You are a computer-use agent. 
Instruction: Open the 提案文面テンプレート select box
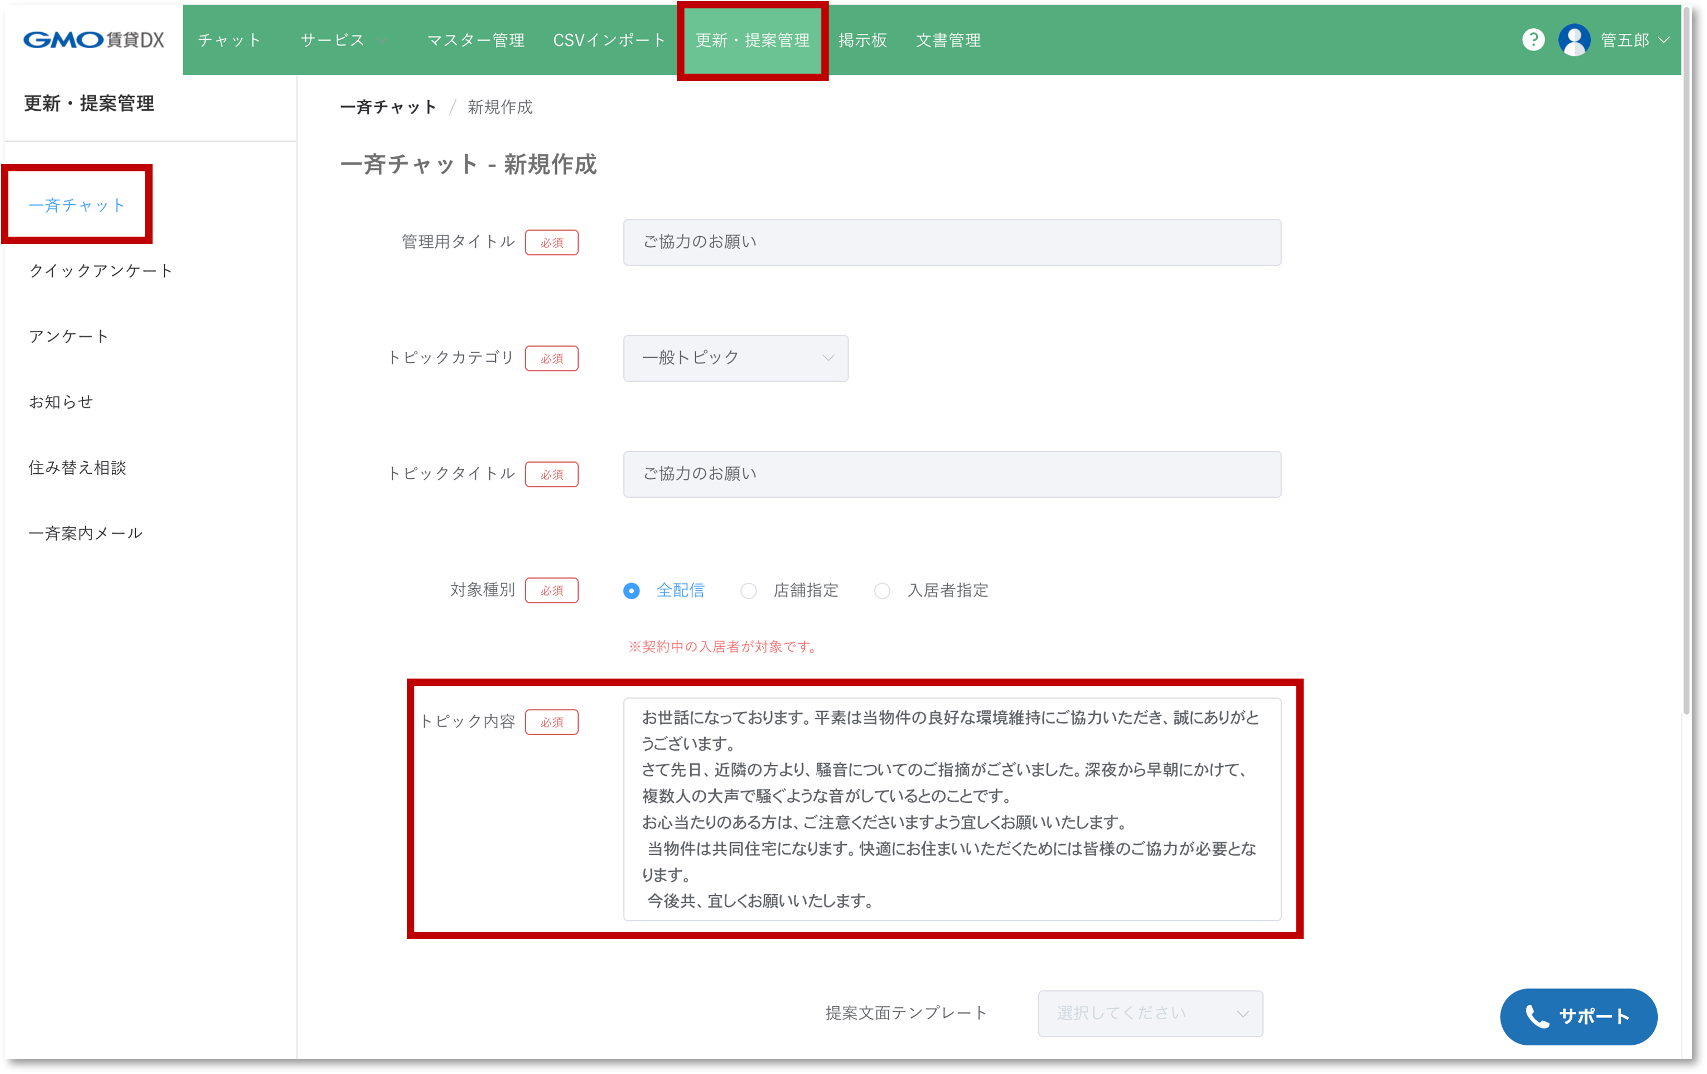tap(1150, 1013)
